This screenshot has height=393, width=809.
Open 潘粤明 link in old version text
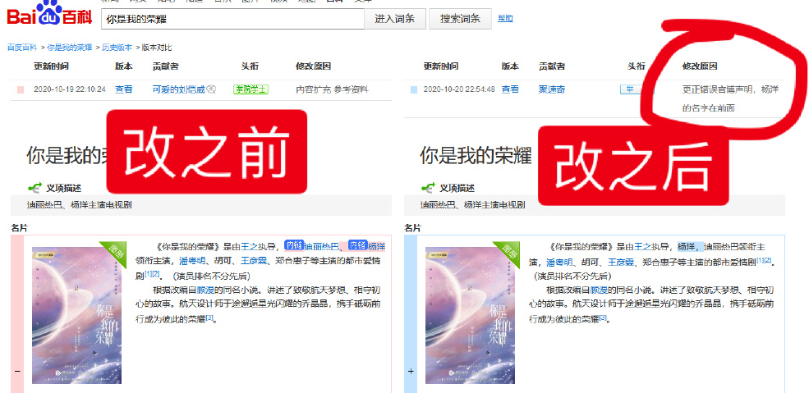(x=192, y=261)
